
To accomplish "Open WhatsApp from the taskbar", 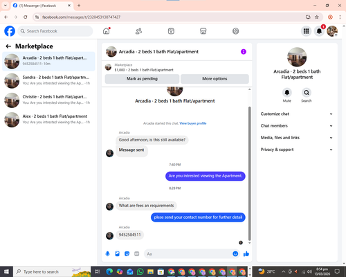I will (140, 271).
